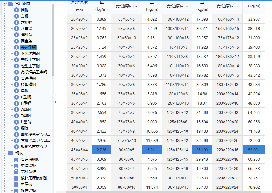Click the icon beside 八角钢
The height and width of the screenshot is (193, 272).
point(16,29)
